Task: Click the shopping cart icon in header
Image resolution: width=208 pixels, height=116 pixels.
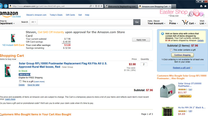Action: click(185, 22)
